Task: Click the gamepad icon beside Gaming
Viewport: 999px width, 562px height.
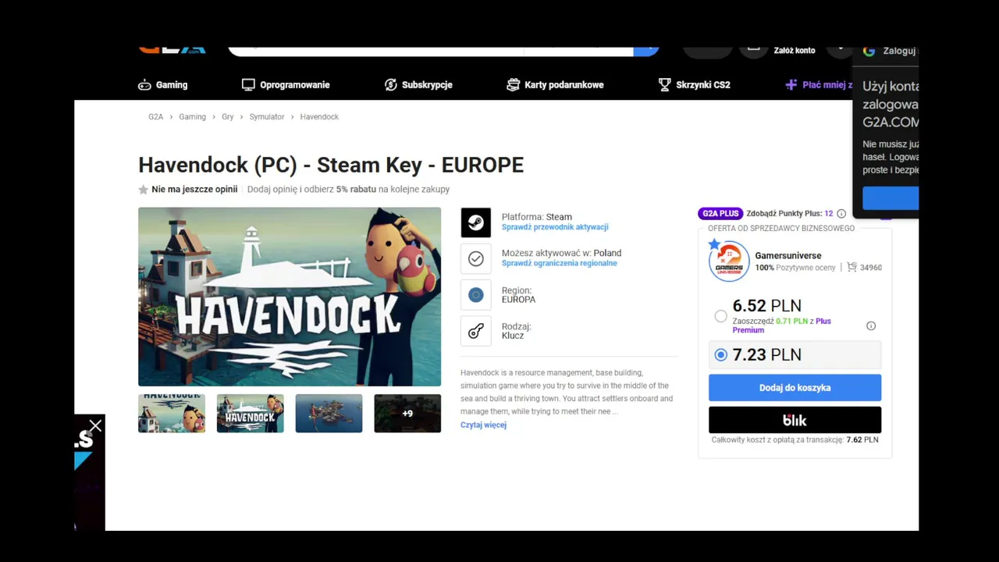Action: (144, 85)
